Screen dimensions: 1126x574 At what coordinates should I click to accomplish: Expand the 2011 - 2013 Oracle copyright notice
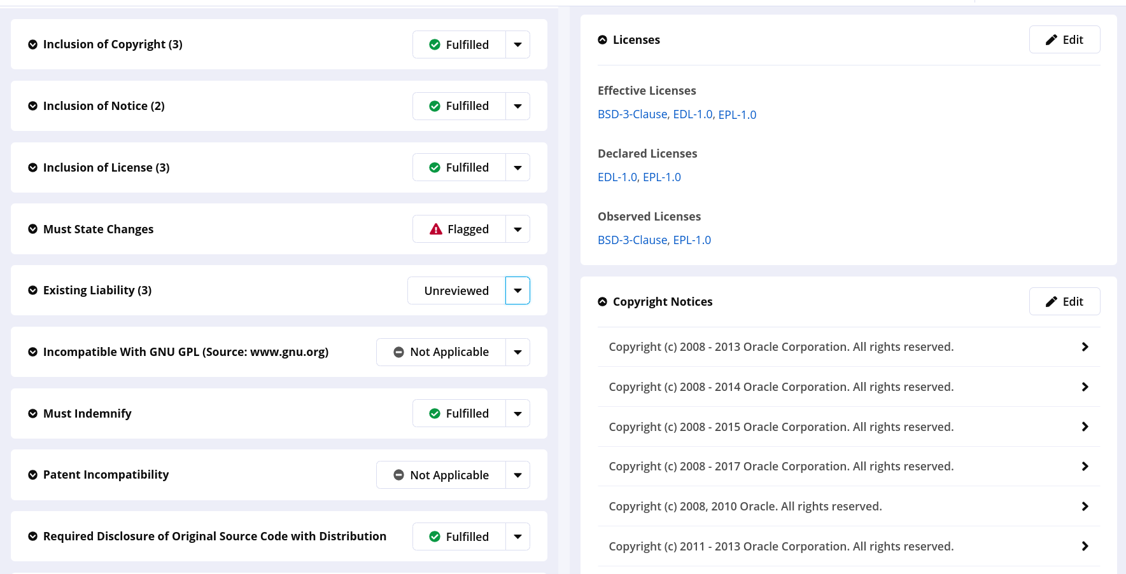(1085, 546)
